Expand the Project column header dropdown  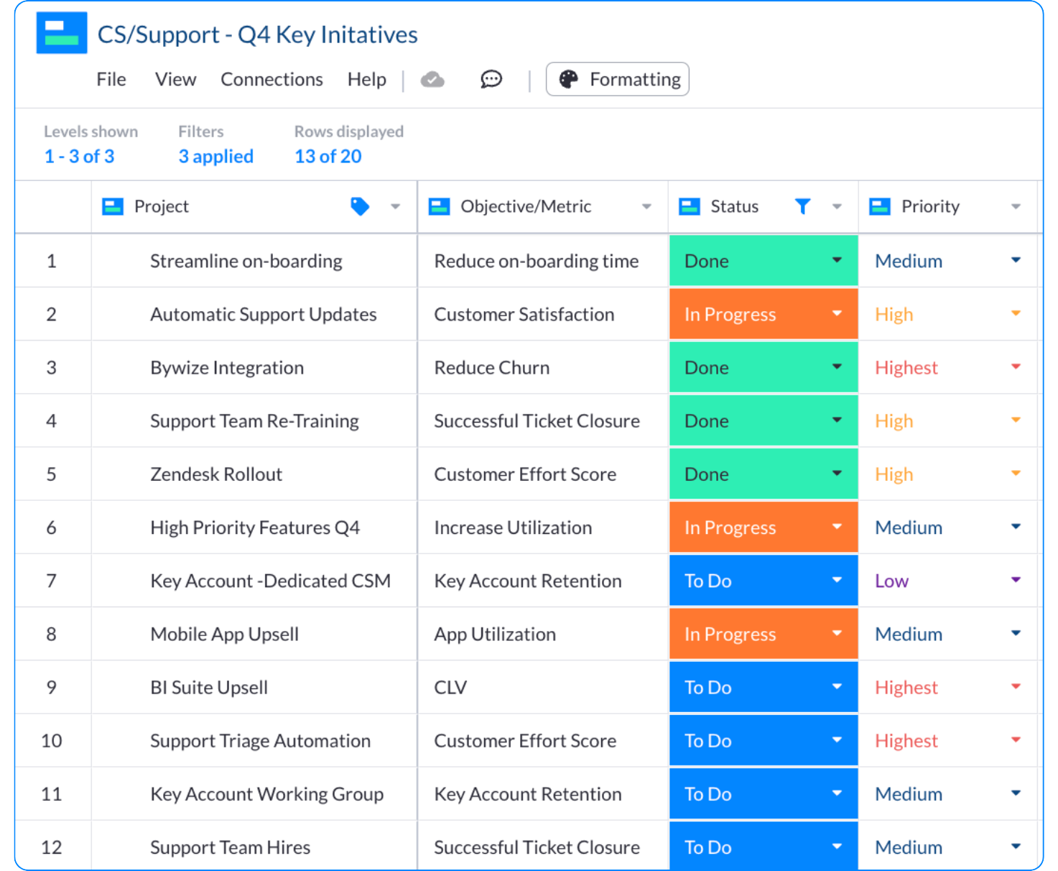395,207
